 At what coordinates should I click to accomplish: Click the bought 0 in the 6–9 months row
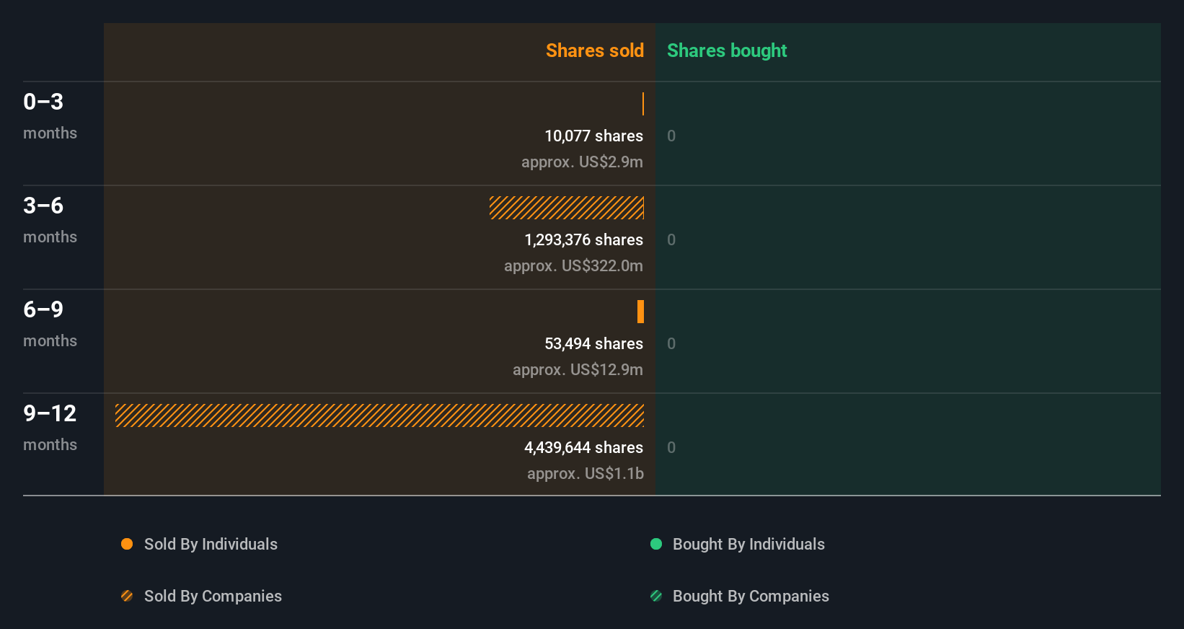point(671,343)
